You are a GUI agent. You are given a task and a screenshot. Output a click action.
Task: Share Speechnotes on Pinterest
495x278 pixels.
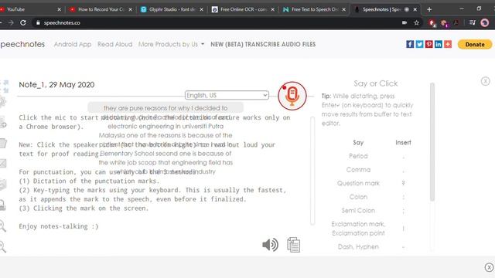[428, 44]
